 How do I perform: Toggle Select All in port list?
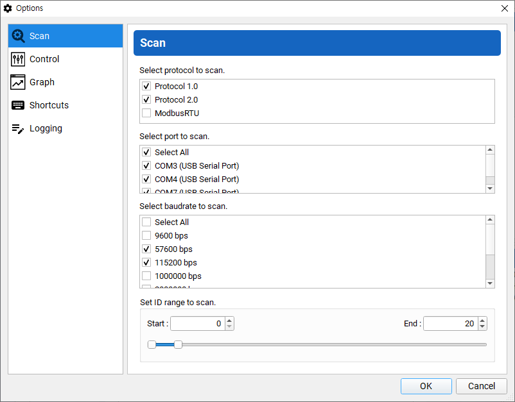(x=146, y=152)
